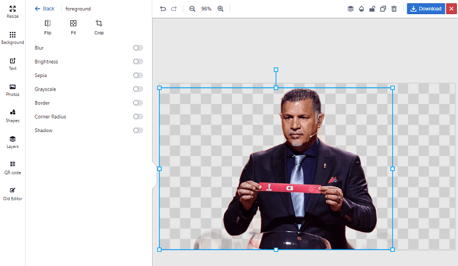The width and height of the screenshot is (458, 266).
Task: Enable the Corner Radius toggle
Action: pos(138,116)
